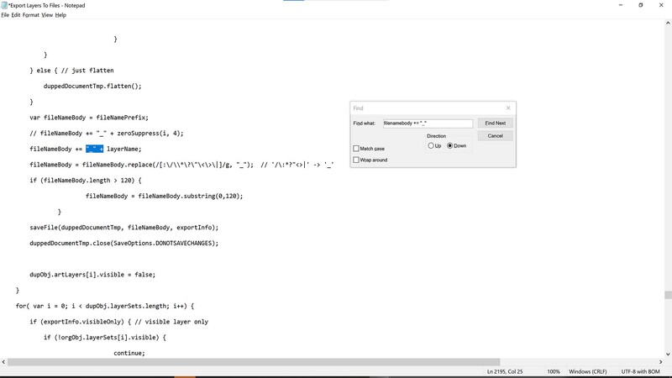Open the Edit menu
The image size is (672, 378).
pos(16,15)
